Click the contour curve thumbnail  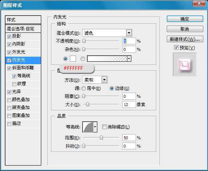coord(88,127)
